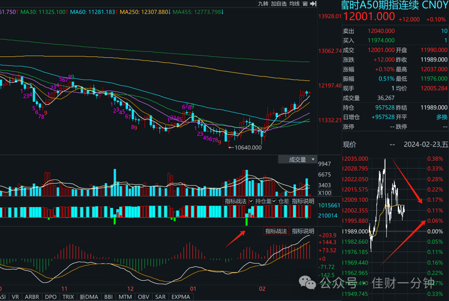Open 指标说明 above the MACD panel
The width and height of the screenshot is (449, 301).
coord(303,231)
